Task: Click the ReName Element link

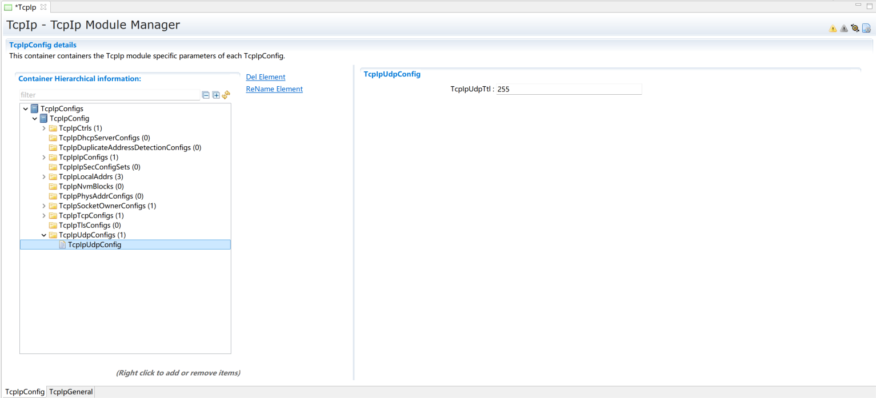Action: pos(274,89)
